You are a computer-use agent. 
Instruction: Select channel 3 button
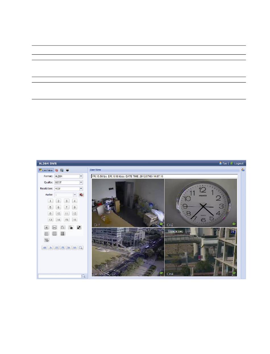[x=67, y=201]
